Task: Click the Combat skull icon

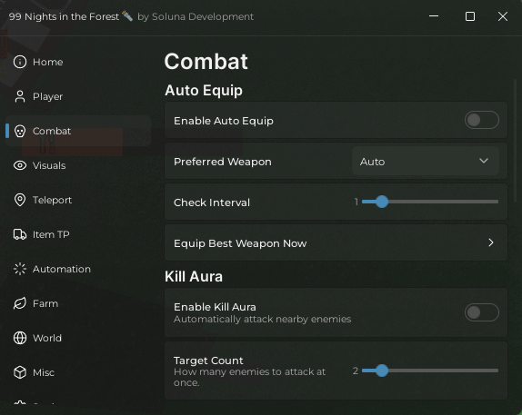Action: pyautogui.click(x=20, y=131)
